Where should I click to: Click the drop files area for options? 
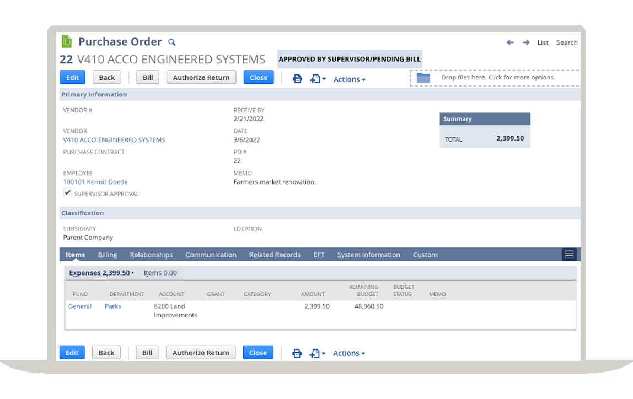(x=497, y=78)
